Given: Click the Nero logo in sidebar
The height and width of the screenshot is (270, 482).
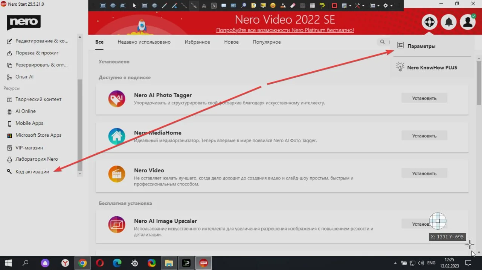Looking at the screenshot, I should tap(24, 23).
